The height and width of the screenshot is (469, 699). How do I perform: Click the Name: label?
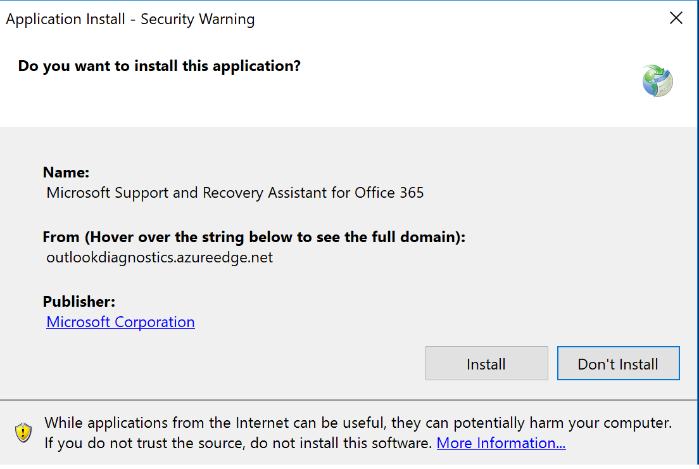(x=65, y=172)
